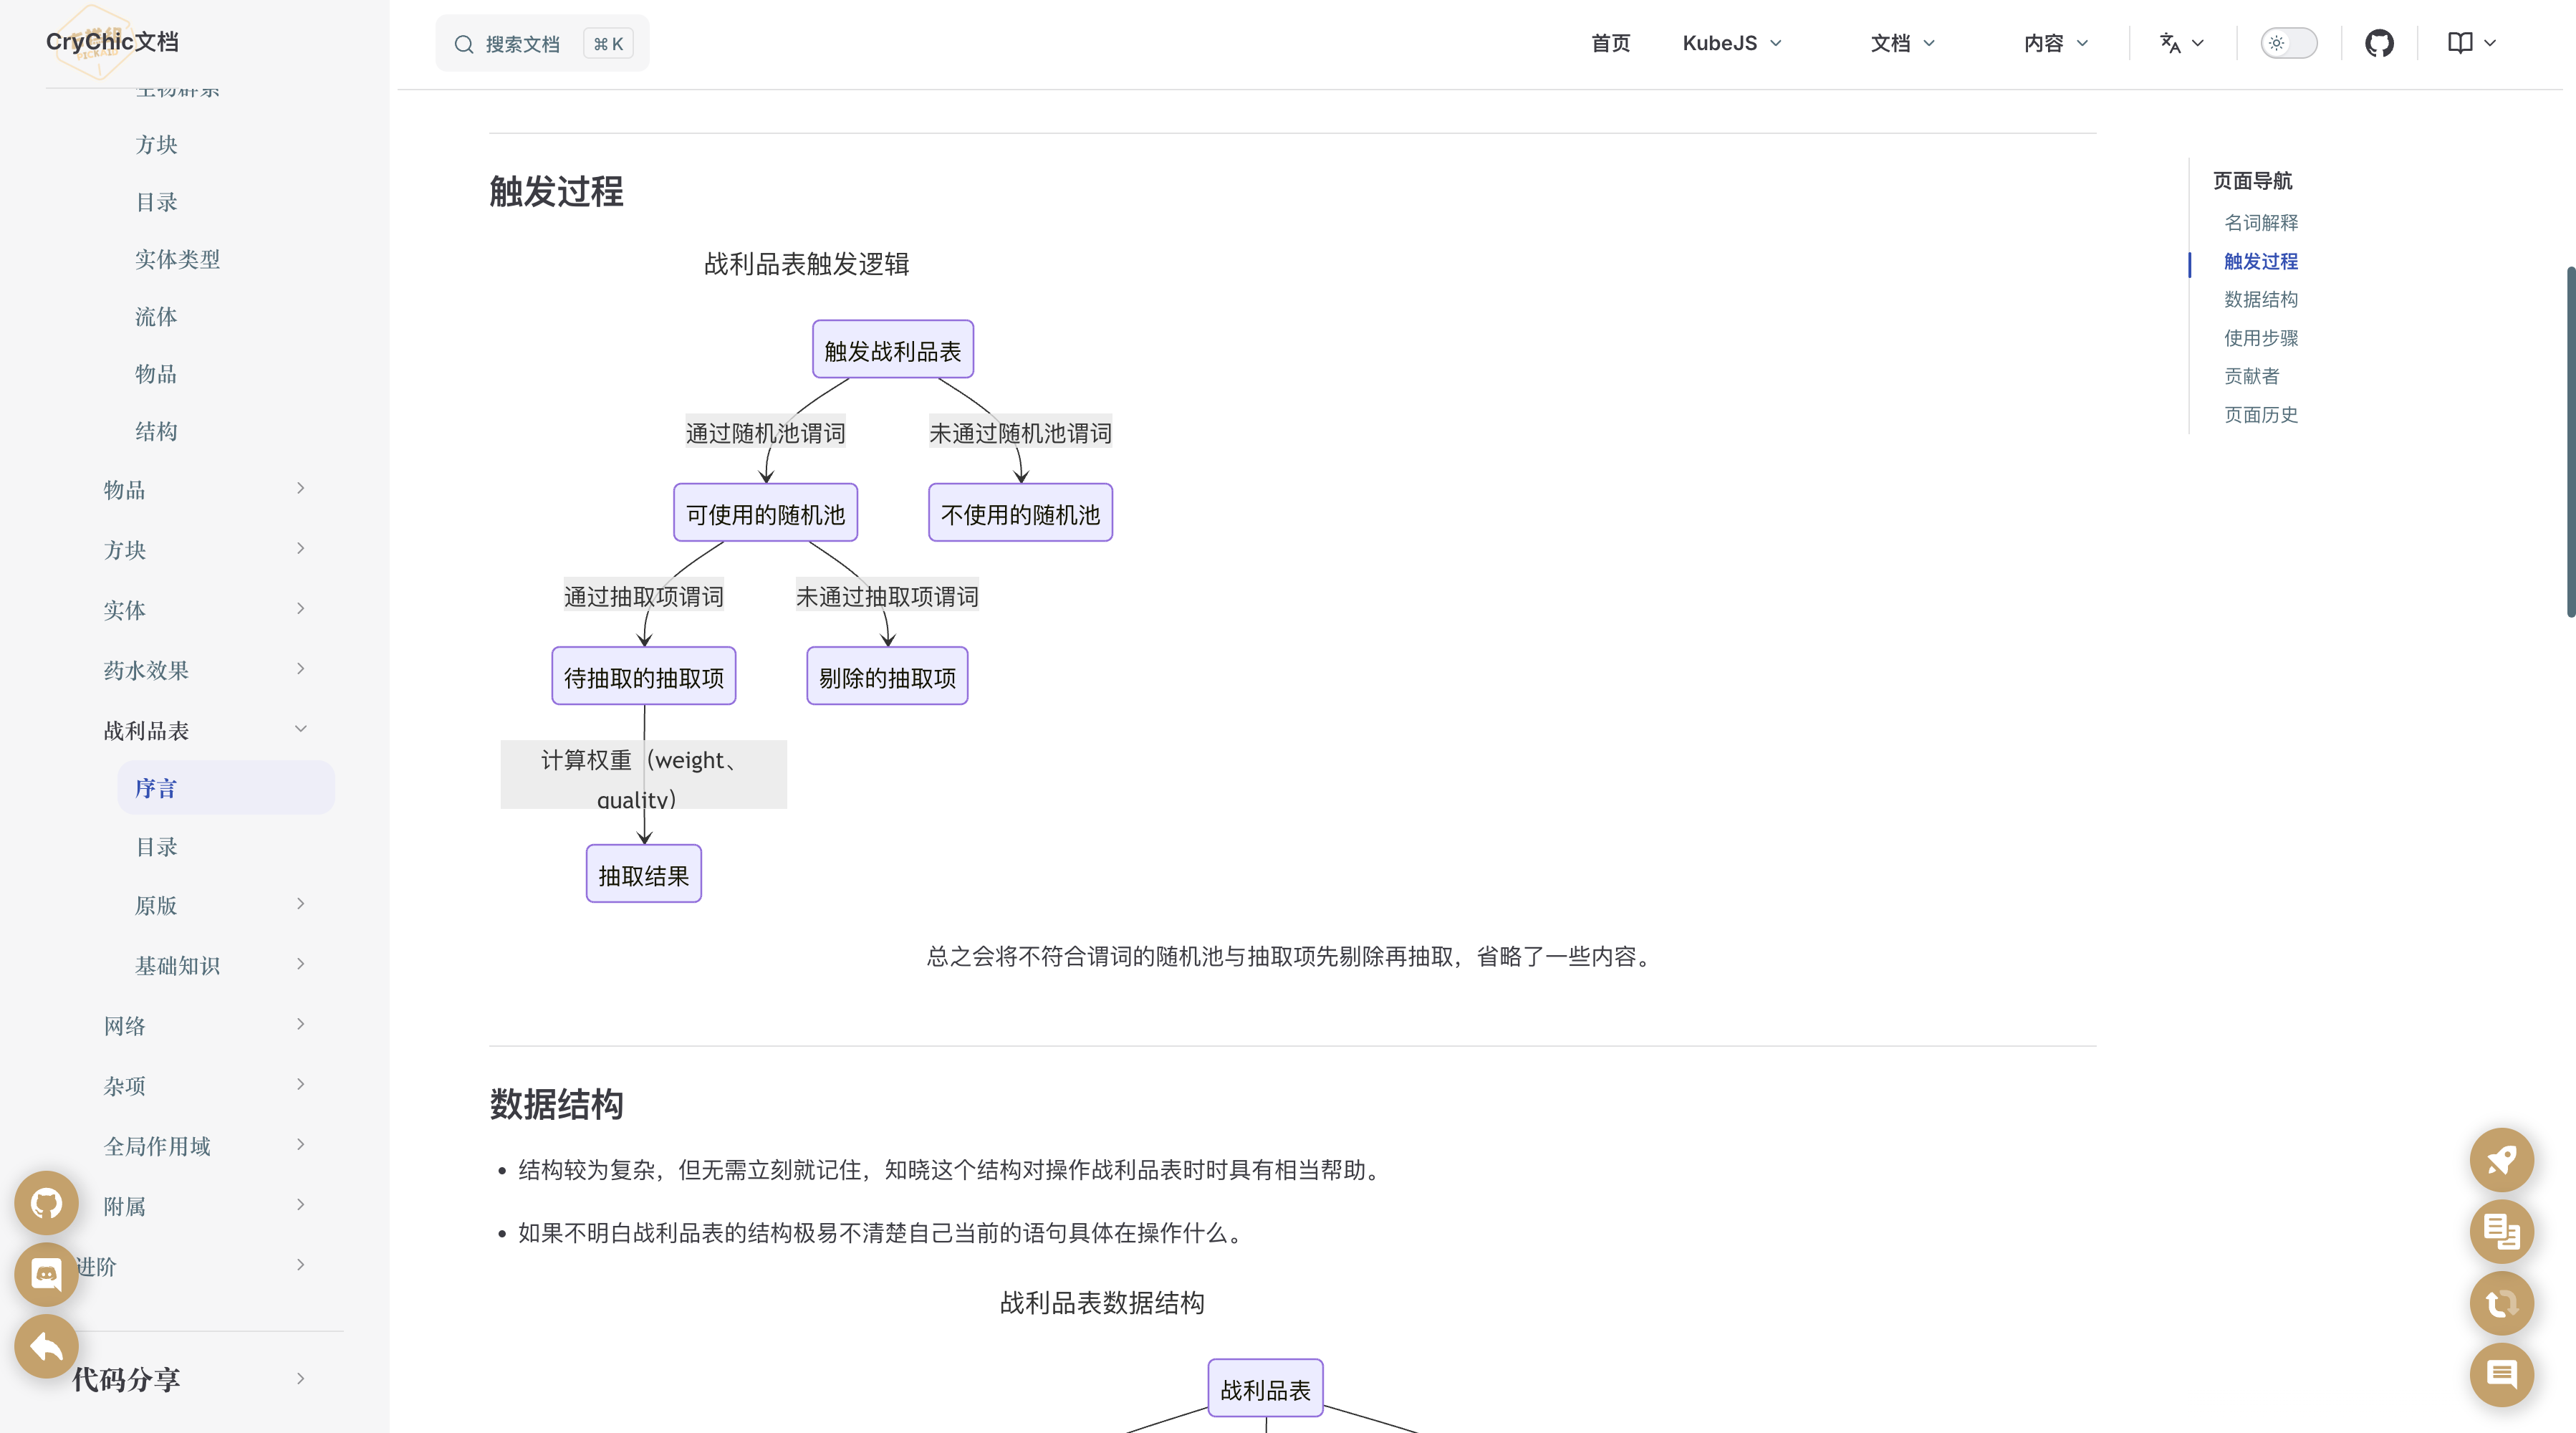Expand the KubeJS navbar dropdown
The height and width of the screenshot is (1433, 2576).
coord(1731,43)
